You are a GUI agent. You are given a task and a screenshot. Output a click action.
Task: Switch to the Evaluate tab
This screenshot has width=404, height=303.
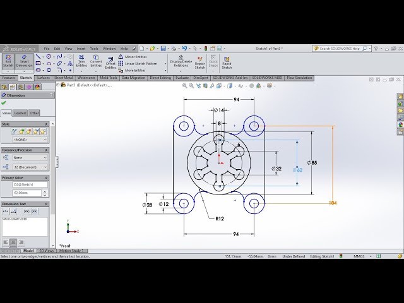click(182, 78)
